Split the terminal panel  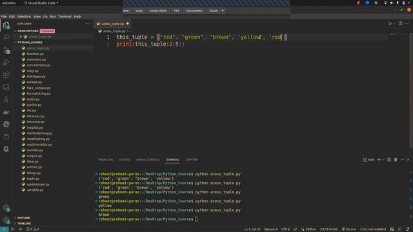389,160
